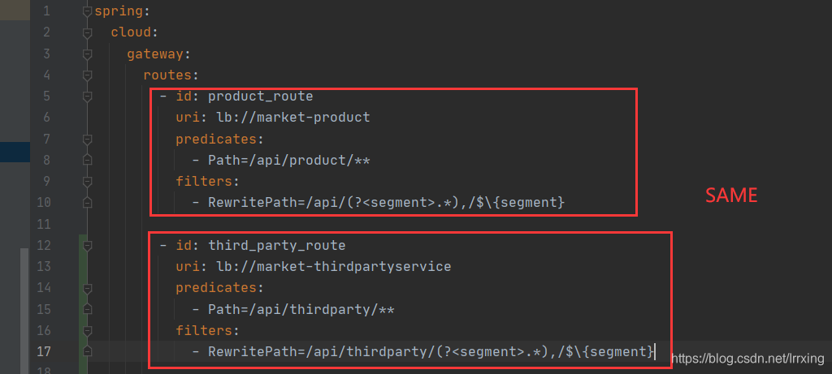Click line number 2 in the gutter
832x374 pixels.
[x=46, y=32]
